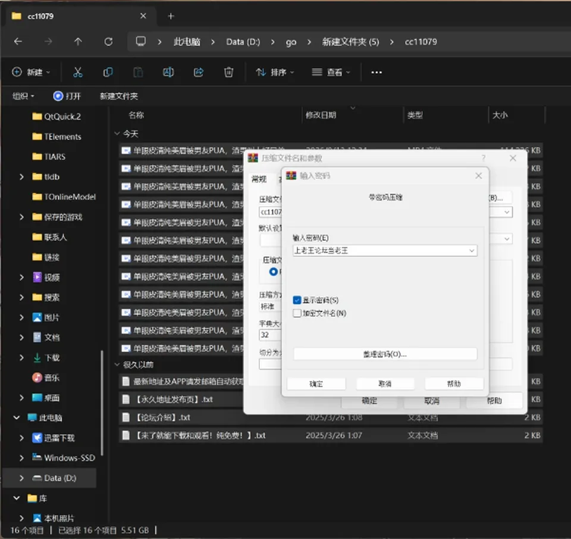Image resolution: width=571 pixels, height=539 pixels.
Task: Sort by Size (大小) column header
Action: 500,115
